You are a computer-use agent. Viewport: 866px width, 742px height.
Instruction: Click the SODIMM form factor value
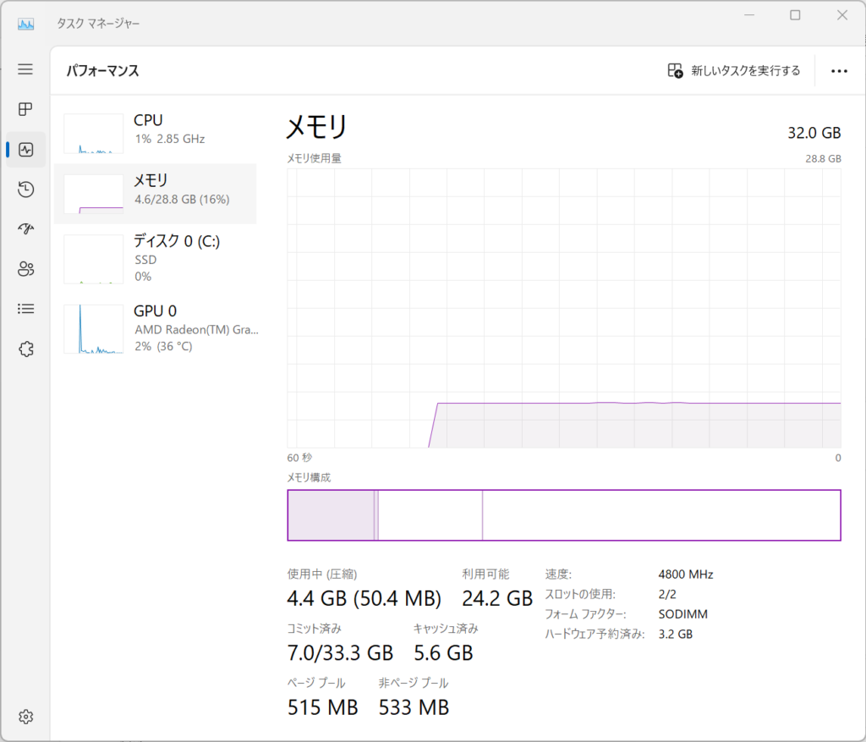pyautogui.click(x=682, y=614)
